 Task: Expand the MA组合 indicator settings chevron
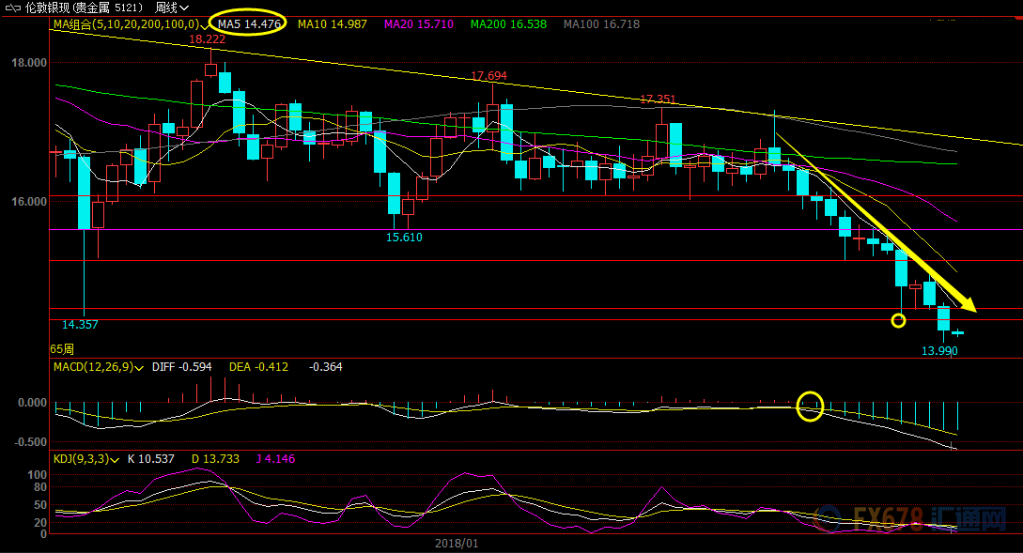coord(205,25)
